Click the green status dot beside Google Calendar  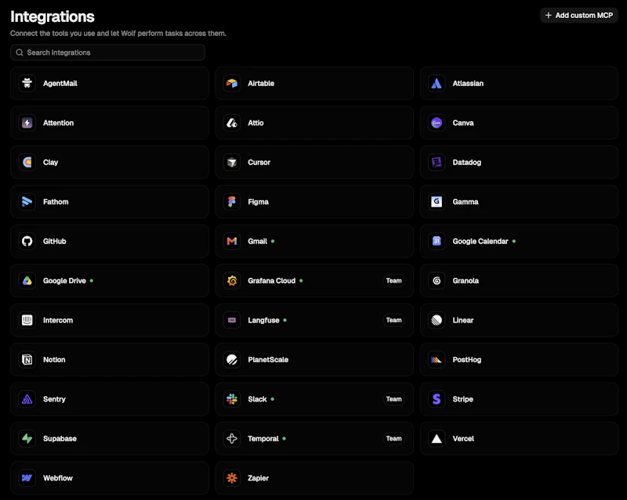(514, 241)
